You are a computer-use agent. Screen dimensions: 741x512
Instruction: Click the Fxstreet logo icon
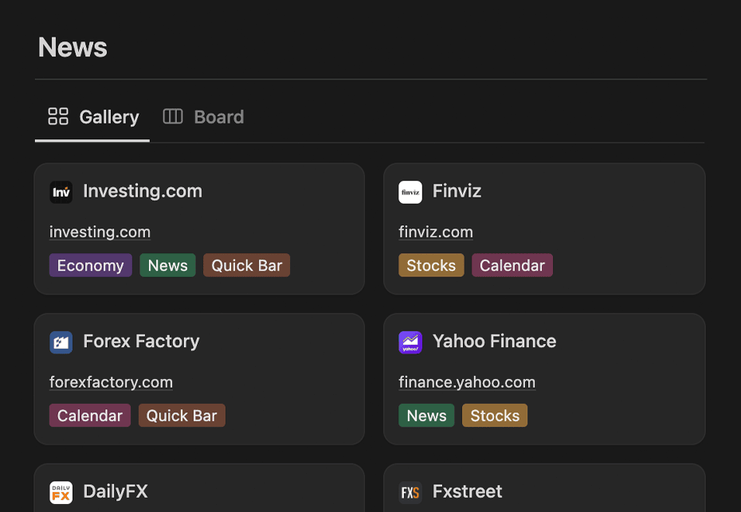pyautogui.click(x=410, y=493)
